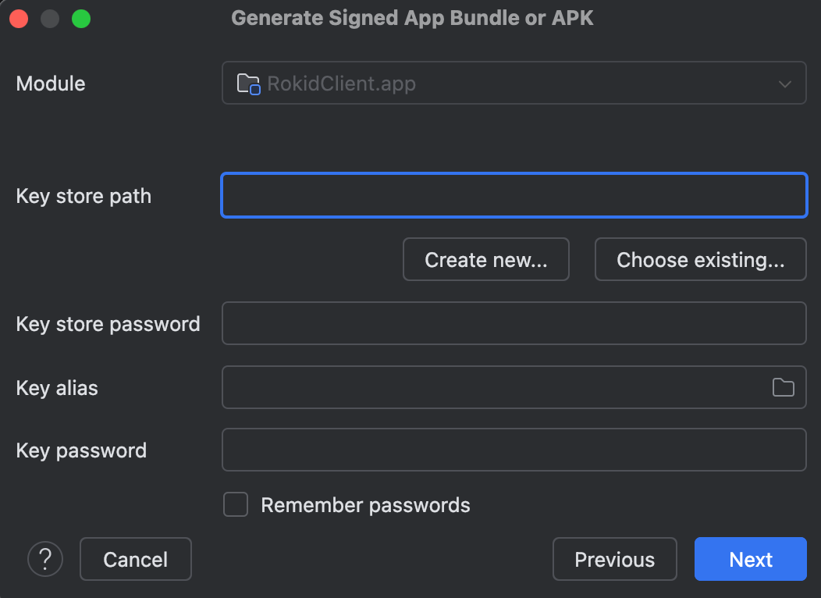Click the Key store path label
The height and width of the screenshot is (598, 821).
84,196
